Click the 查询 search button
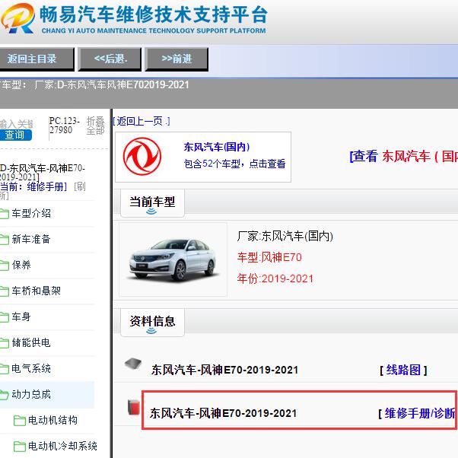458x458 pixels. click(15, 135)
